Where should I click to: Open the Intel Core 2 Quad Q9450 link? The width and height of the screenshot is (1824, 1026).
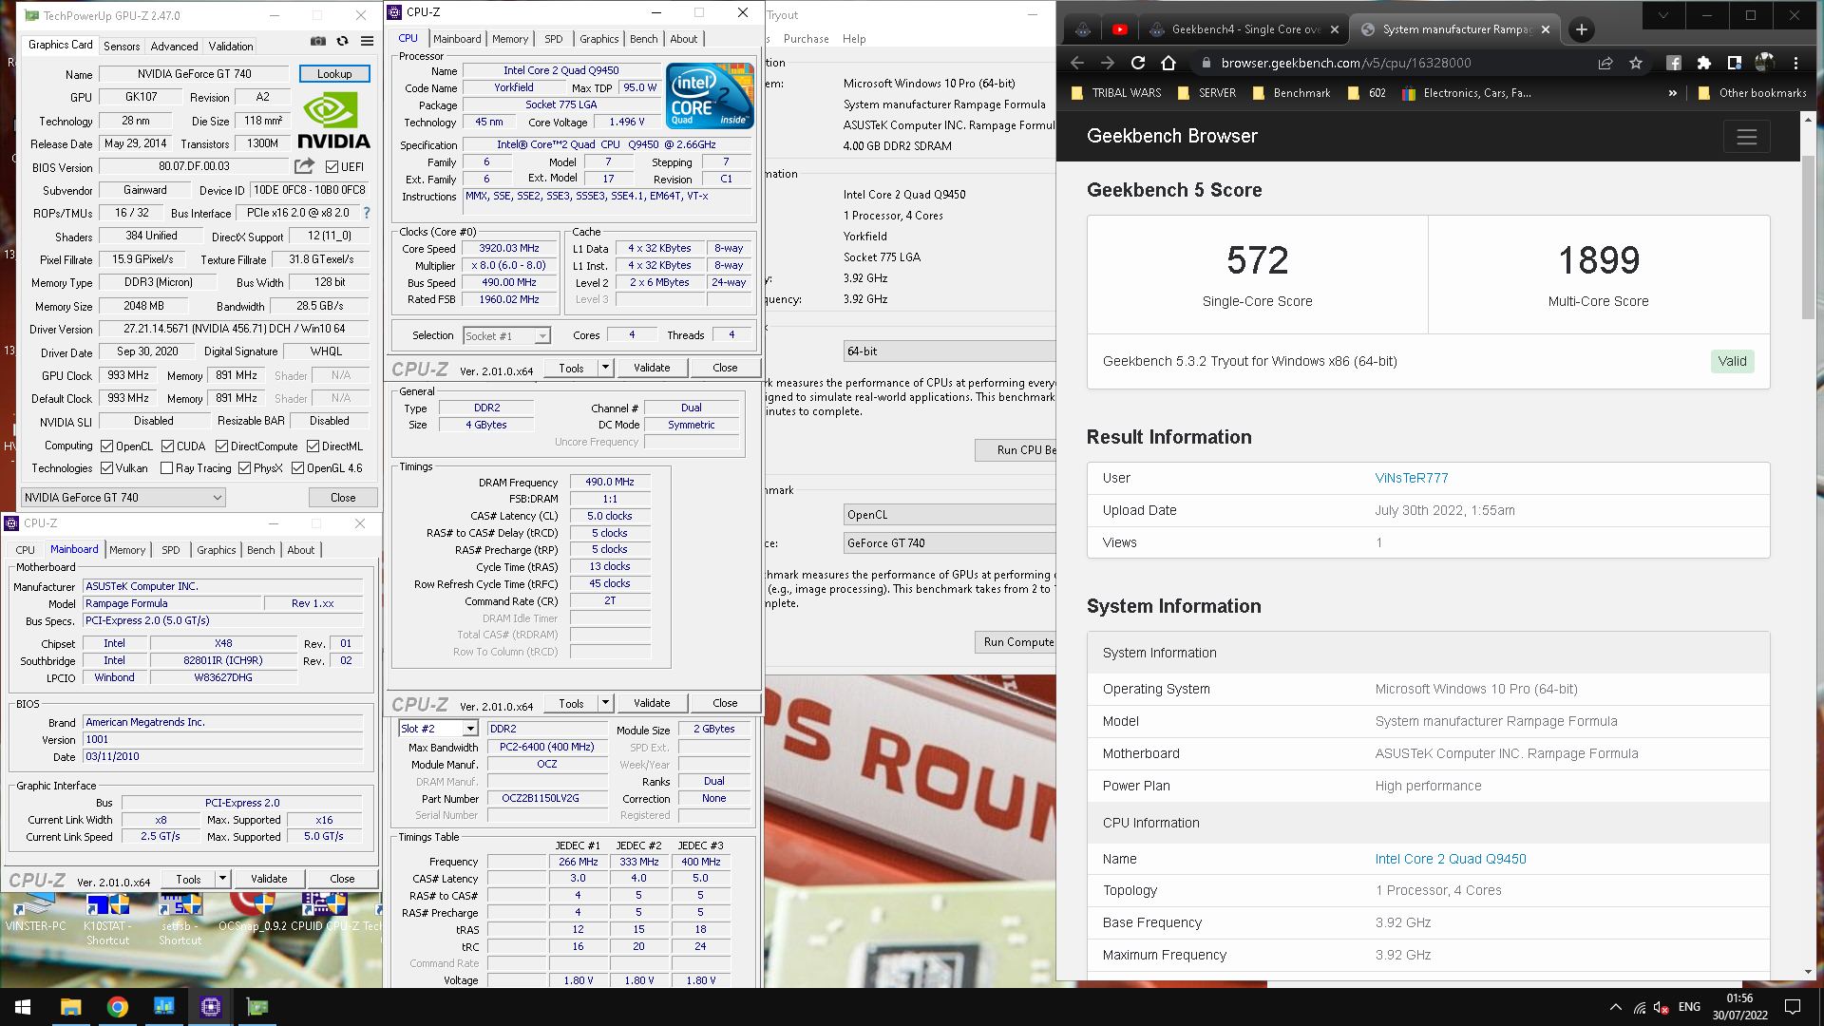click(1451, 859)
